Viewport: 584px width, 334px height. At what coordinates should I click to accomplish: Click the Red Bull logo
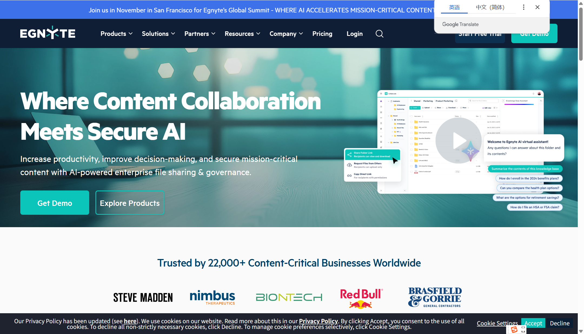click(361, 298)
